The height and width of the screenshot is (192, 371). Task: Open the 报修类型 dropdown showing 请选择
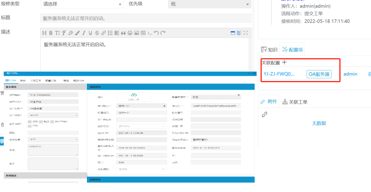point(82,4)
